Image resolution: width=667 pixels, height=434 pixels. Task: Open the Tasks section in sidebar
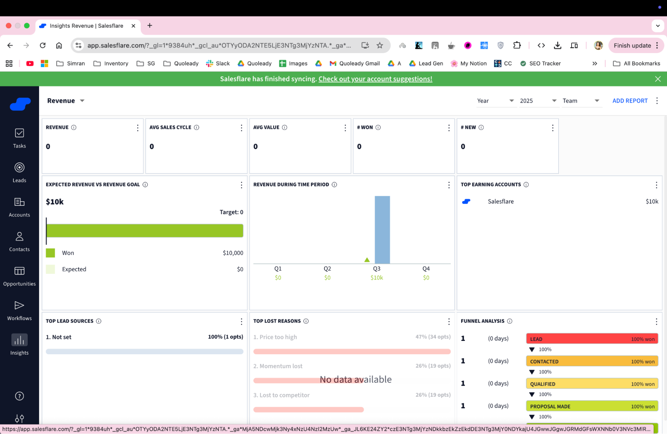19,137
